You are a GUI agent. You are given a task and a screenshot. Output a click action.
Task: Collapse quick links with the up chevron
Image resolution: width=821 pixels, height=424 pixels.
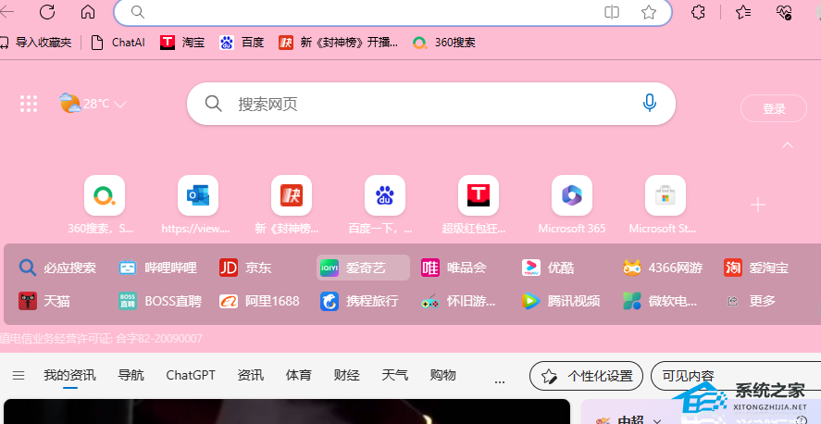point(788,145)
